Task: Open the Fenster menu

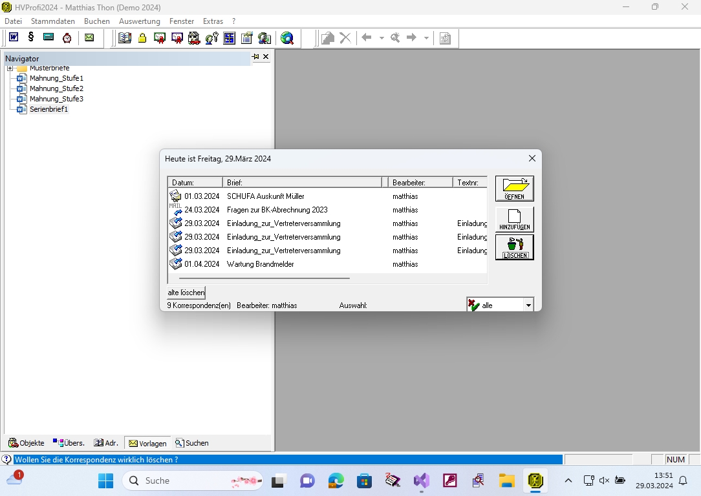Action: pos(182,21)
